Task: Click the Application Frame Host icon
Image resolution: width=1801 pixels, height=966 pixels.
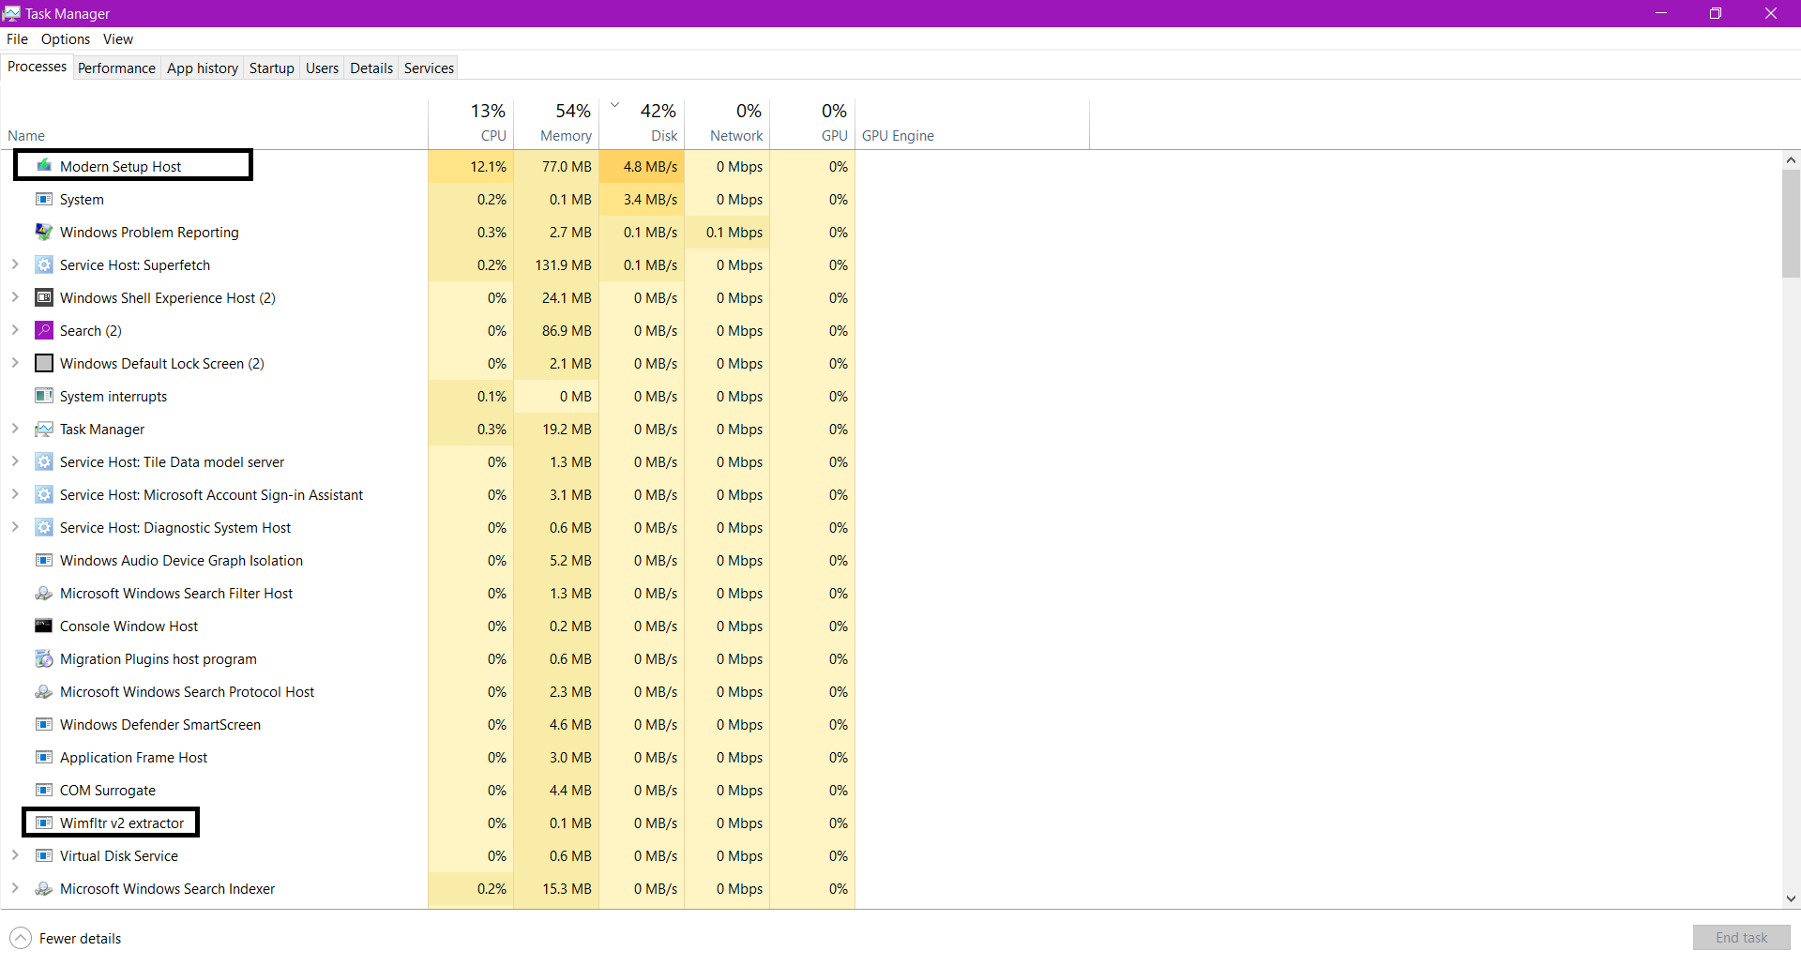Action: pos(44,757)
